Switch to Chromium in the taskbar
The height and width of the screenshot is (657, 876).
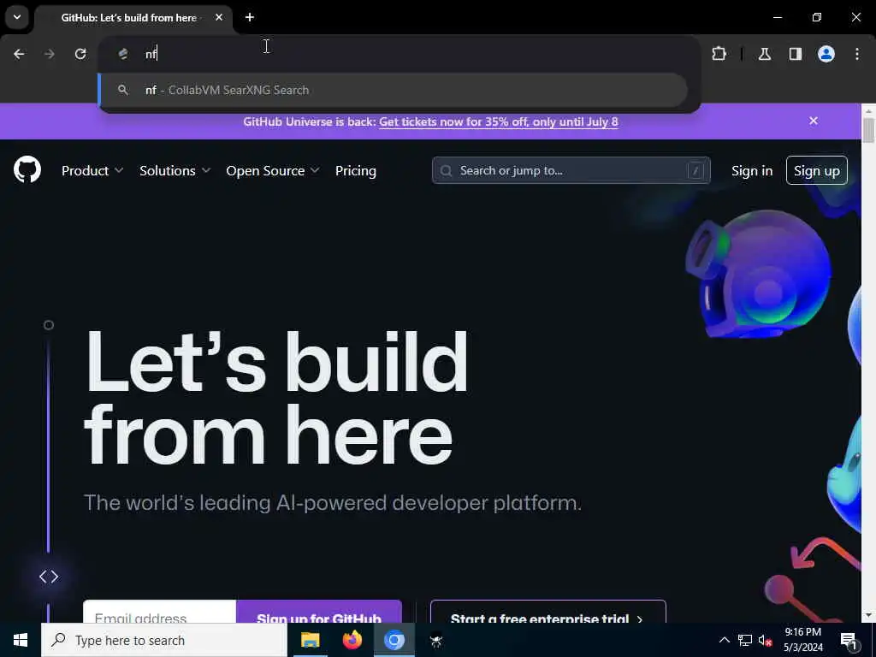pyautogui.click(x=394, y=640)
